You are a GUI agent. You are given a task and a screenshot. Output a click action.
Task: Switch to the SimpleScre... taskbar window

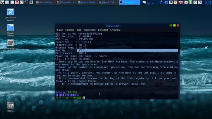pos(66,2)
